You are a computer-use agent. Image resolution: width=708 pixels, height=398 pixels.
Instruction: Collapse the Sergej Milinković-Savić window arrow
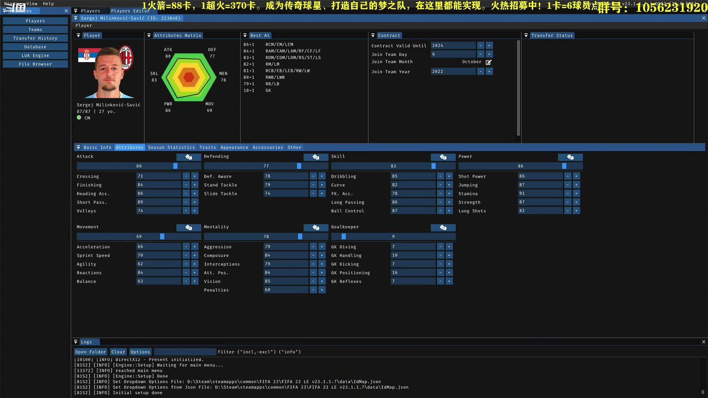pos(76,18)
